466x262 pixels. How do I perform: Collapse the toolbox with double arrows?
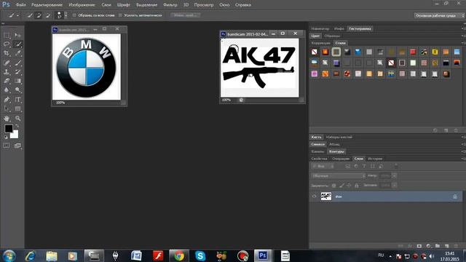coord(3,23)
